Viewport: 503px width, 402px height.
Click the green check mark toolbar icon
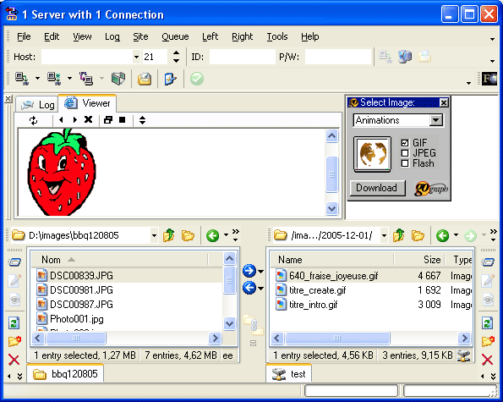tap(197, 79)
